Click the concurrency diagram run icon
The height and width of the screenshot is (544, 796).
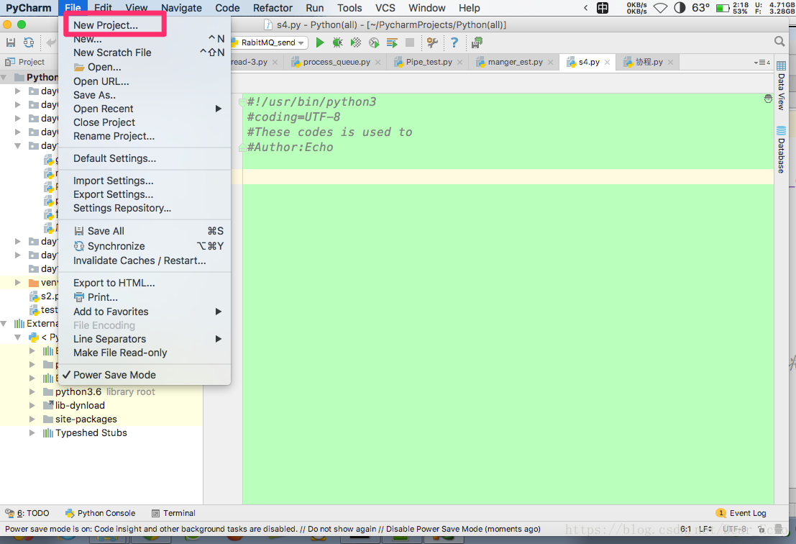[392, 42]
